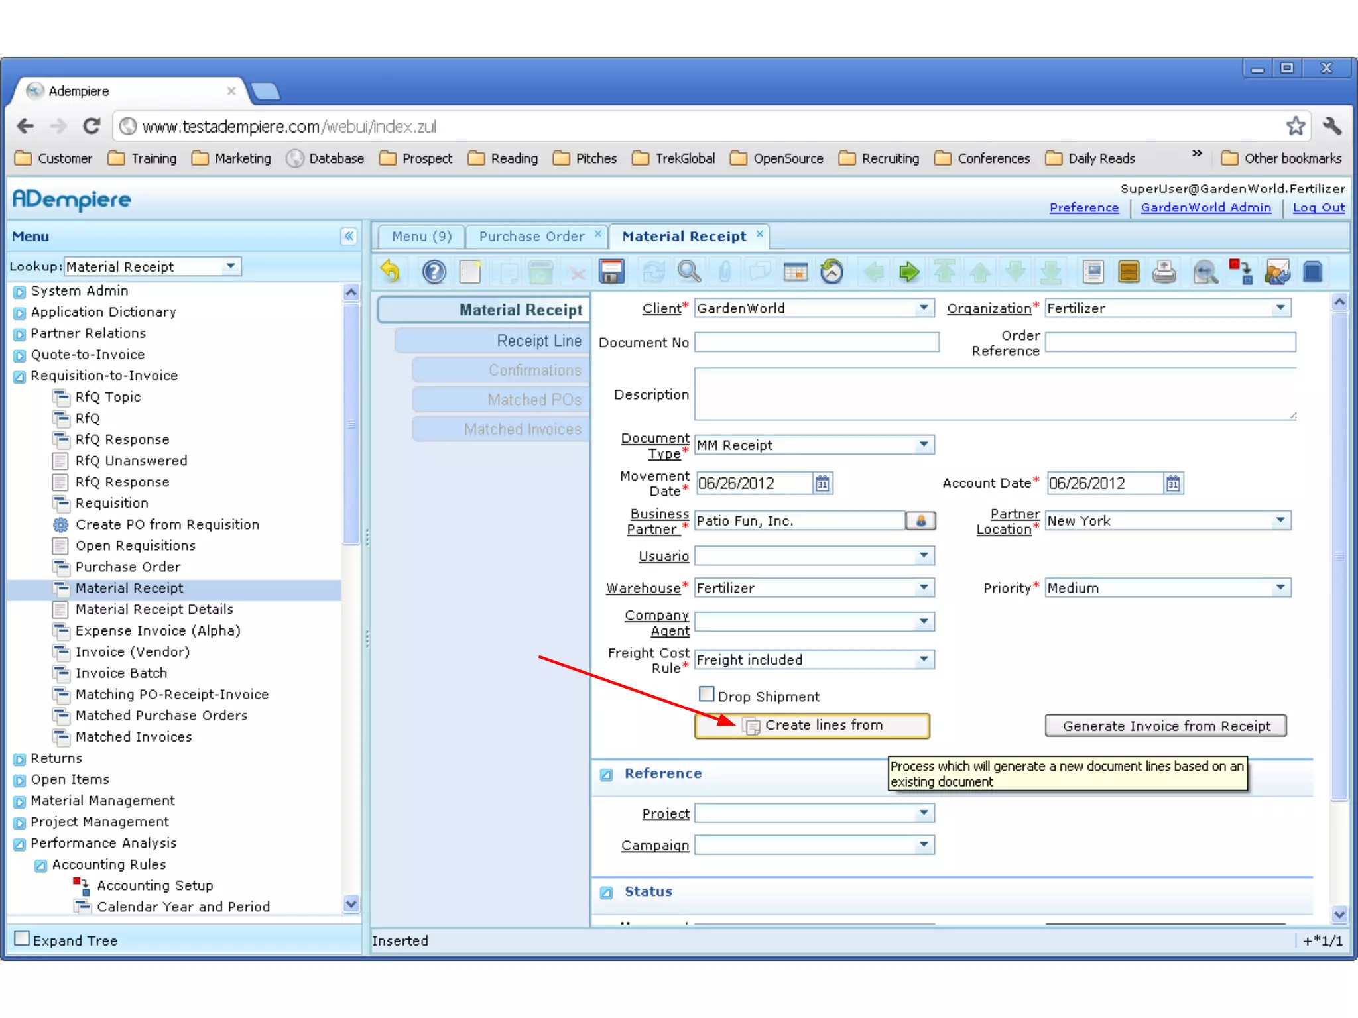
Task: Click the Archive cabinet toolbar icon
Action: tap(1129, 272)
